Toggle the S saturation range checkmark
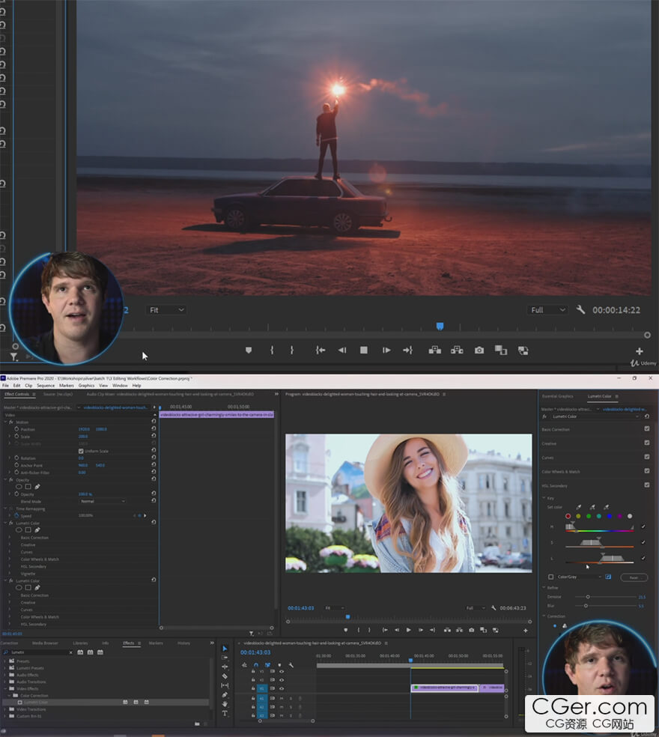 (x=643, y=542)
